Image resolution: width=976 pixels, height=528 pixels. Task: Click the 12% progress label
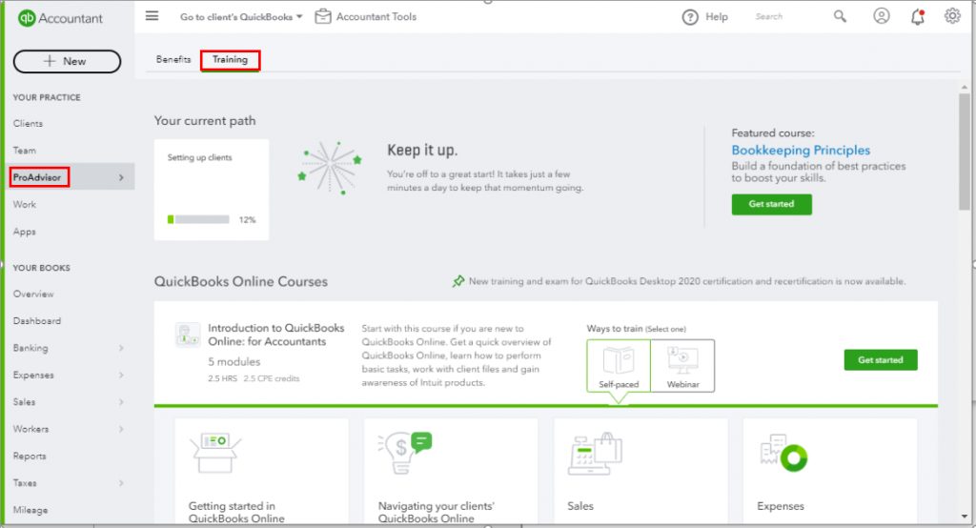pos(247,220)
